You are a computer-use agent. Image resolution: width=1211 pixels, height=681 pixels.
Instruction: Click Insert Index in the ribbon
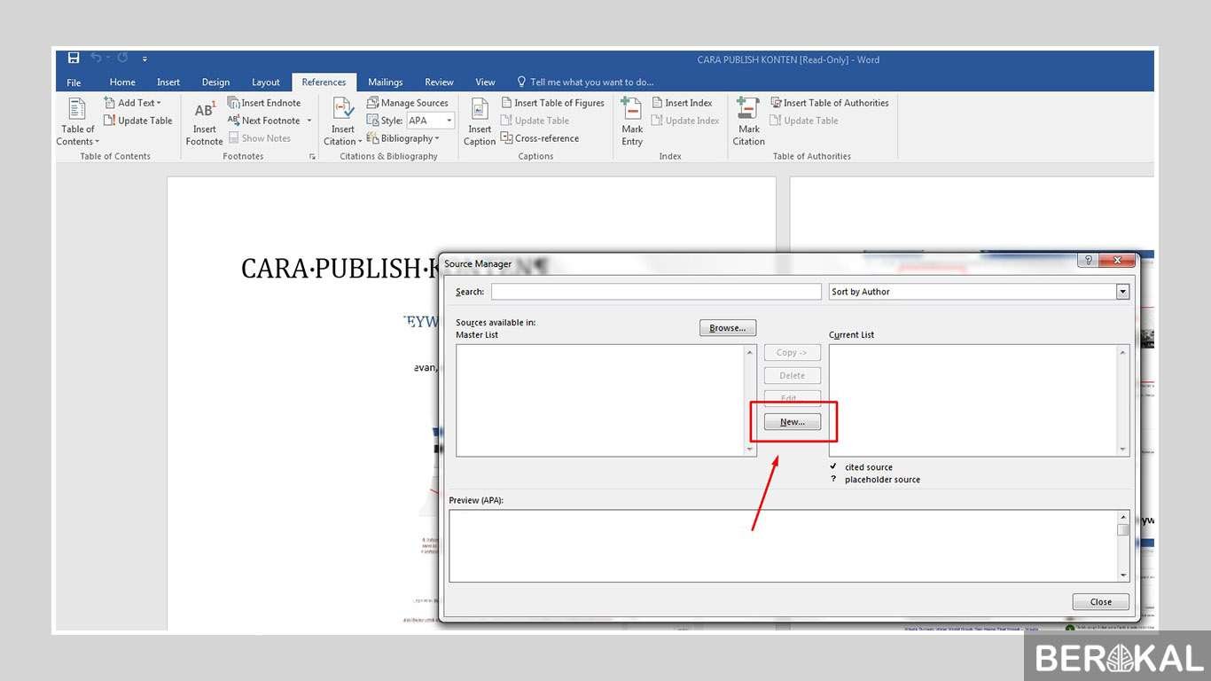pos(682,103)
